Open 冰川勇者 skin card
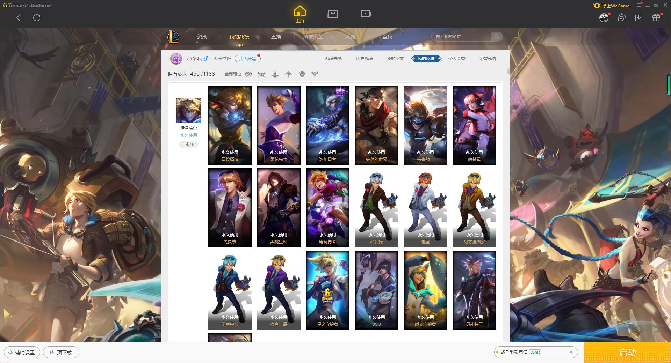Viewport: 671px width, 363px height. tap(327, 125)
